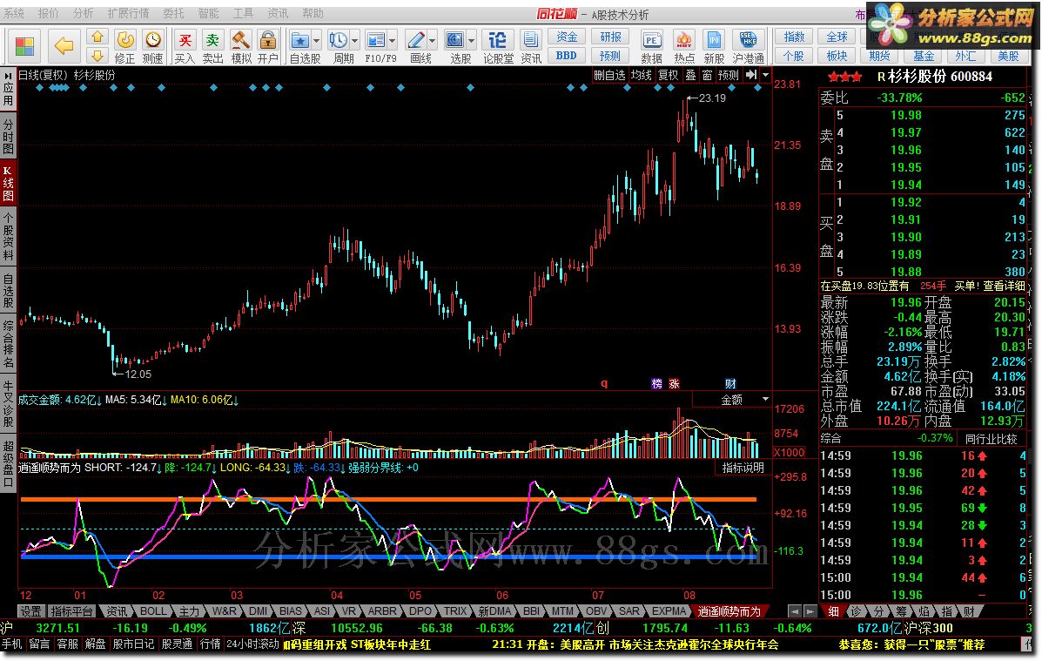Click 删自选 to remove from favorites

(609, 75)
